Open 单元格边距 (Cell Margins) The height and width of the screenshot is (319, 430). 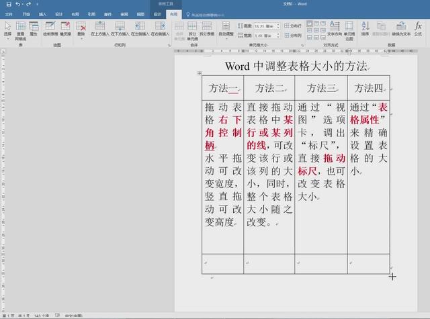tap(349, 31)
